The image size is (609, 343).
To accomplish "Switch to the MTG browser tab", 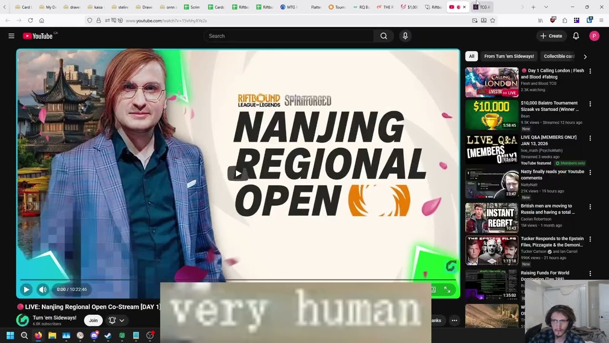I will (x=289, y=7).
